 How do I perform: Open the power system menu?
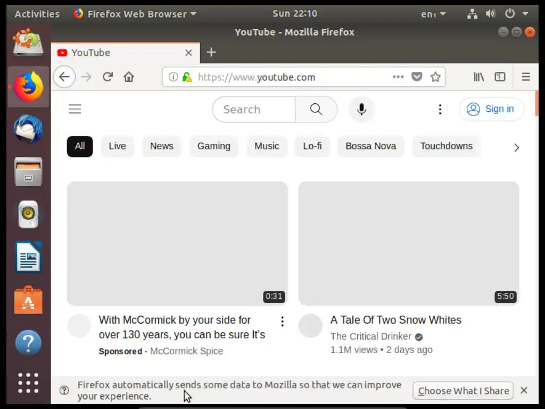[509, 13]
